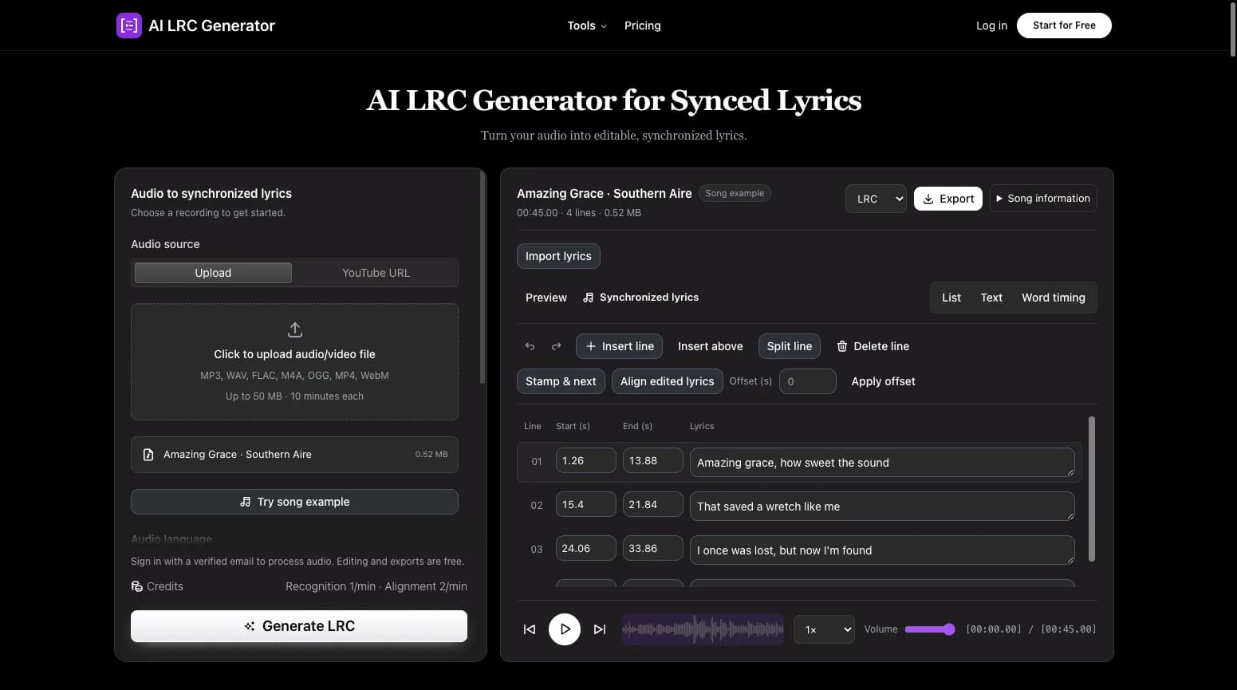This screenshot has height=690, width=1237.
Task: Click the upload arrow icon in drop zone
Action: (294, 329)
